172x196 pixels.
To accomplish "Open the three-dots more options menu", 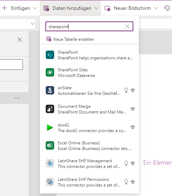I will pos(17,98).
